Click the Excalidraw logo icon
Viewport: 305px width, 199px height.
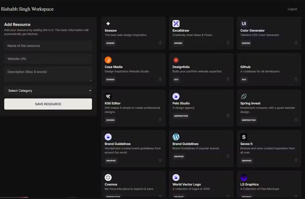176,24
